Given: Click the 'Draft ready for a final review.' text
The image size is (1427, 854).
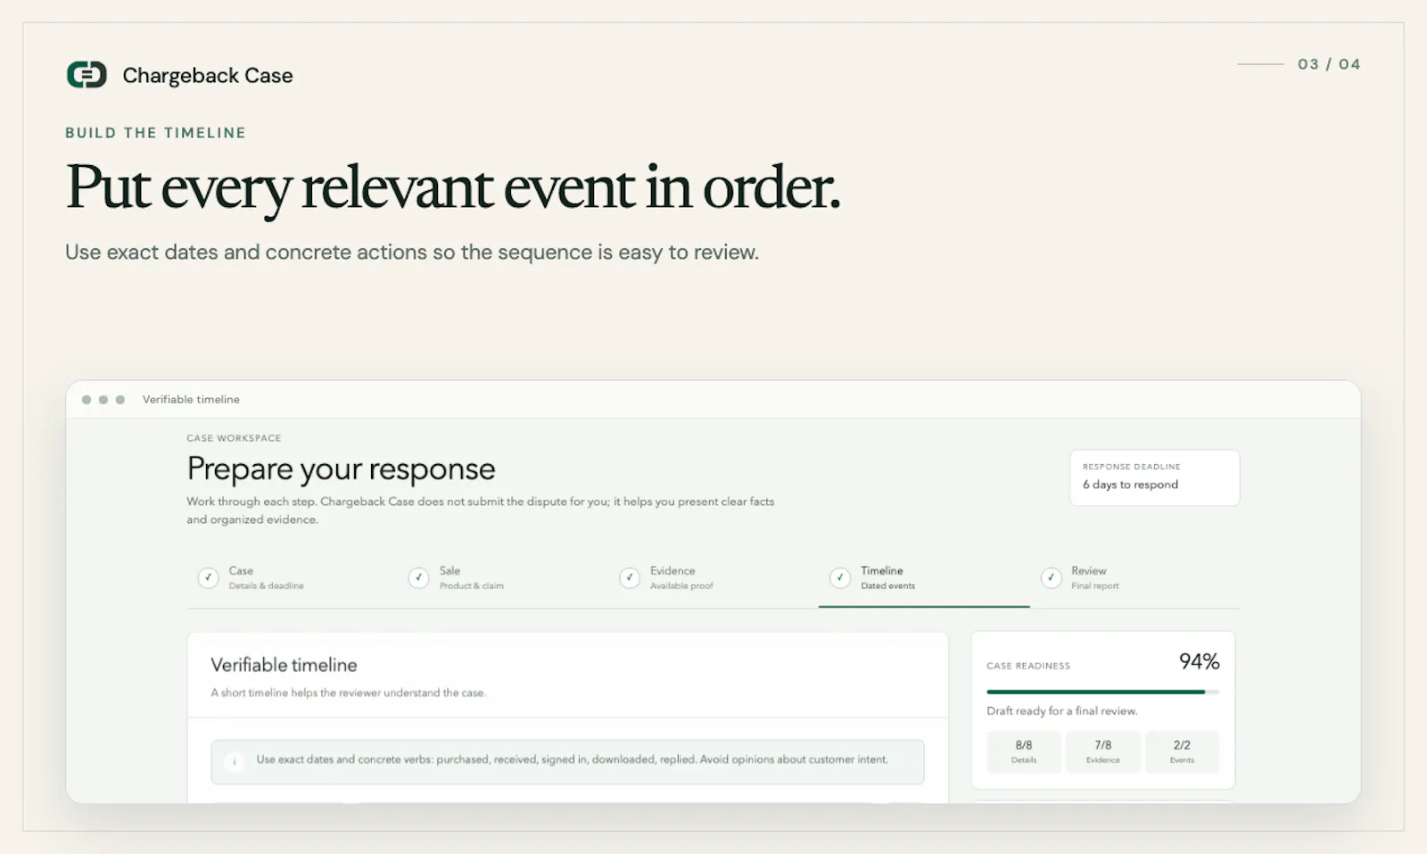Looking at the screenshot, I should click(1062, 711).
